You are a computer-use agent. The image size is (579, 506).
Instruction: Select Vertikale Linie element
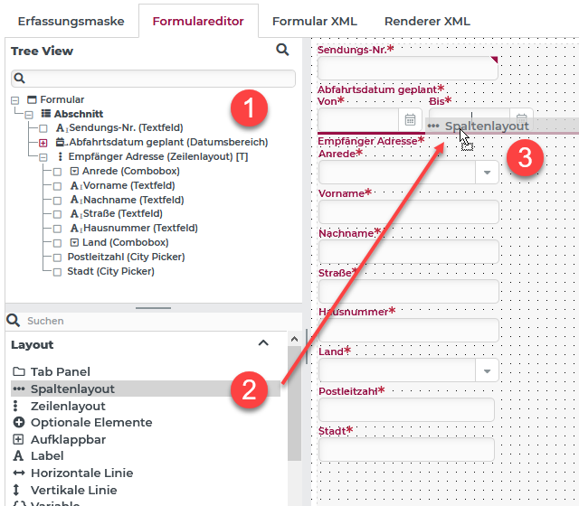point(65,490)
